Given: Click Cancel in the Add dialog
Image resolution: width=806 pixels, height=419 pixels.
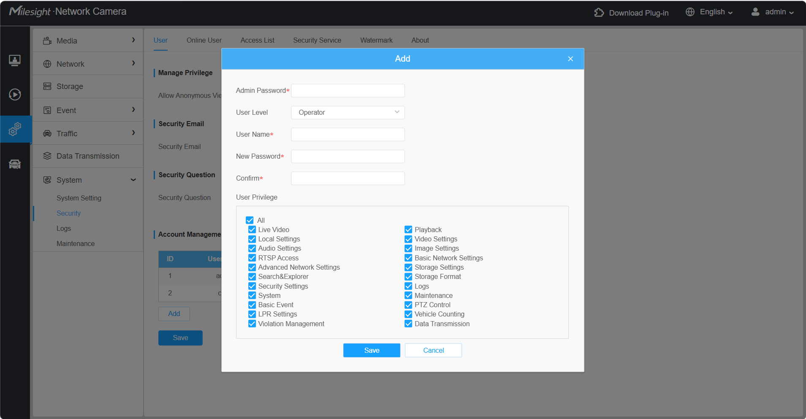Looking at the screenshot, I should point(433,350).
